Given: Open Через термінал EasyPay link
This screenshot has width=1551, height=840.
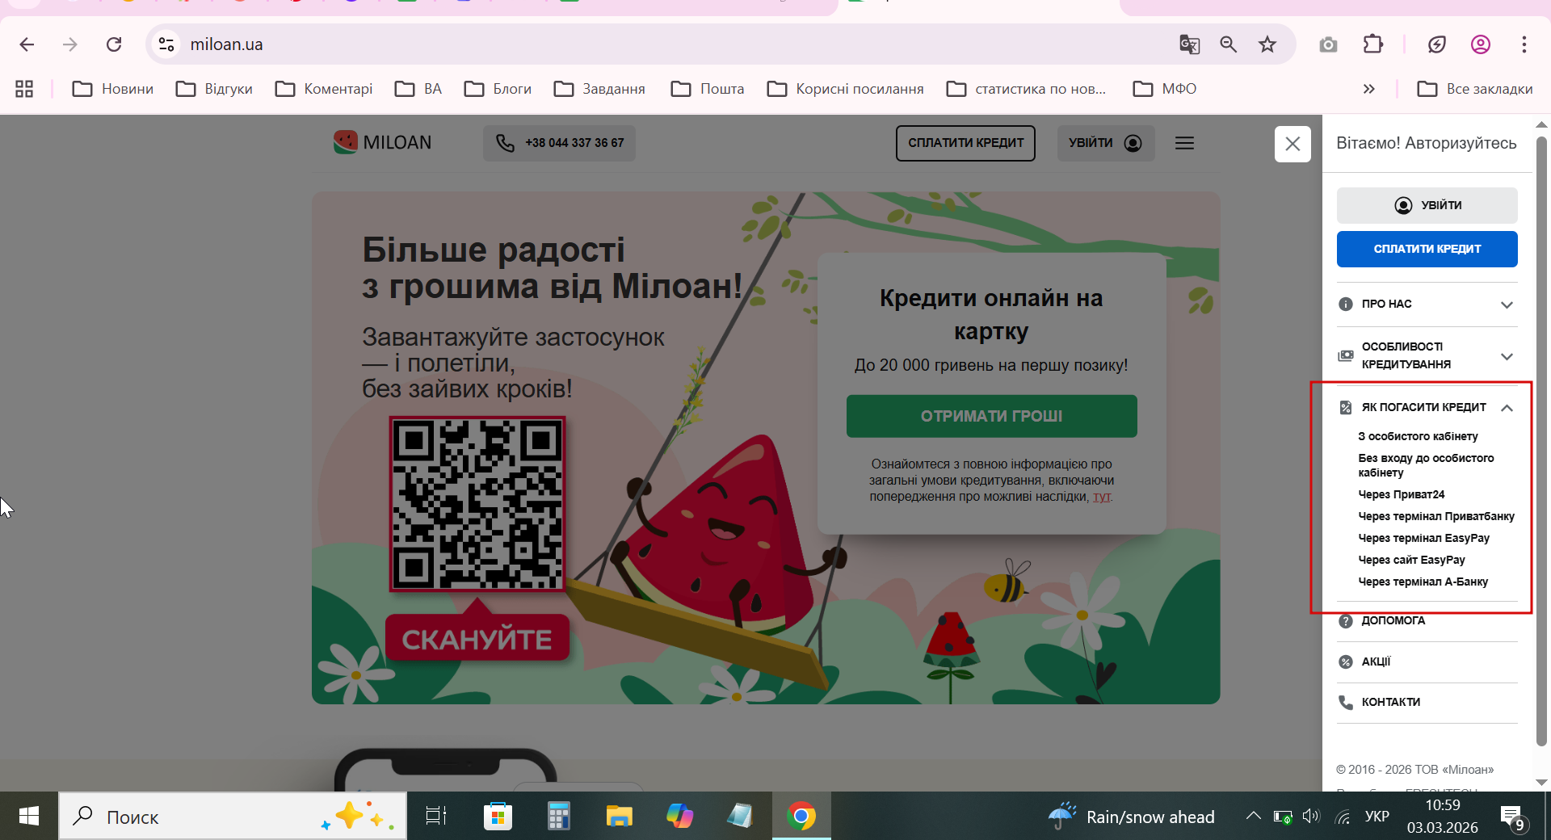Looking at the screenshot, I should 1423,538.
